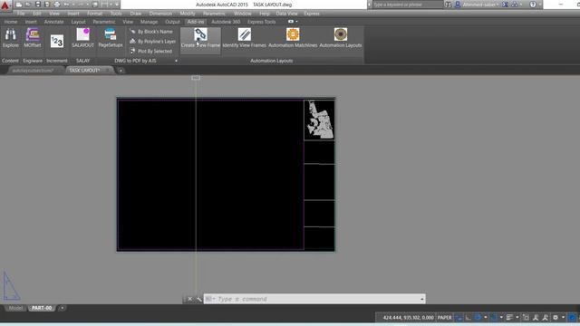Click the title bar keyword search field
Screen dimensions: 580x326
(x=408, y=5)
